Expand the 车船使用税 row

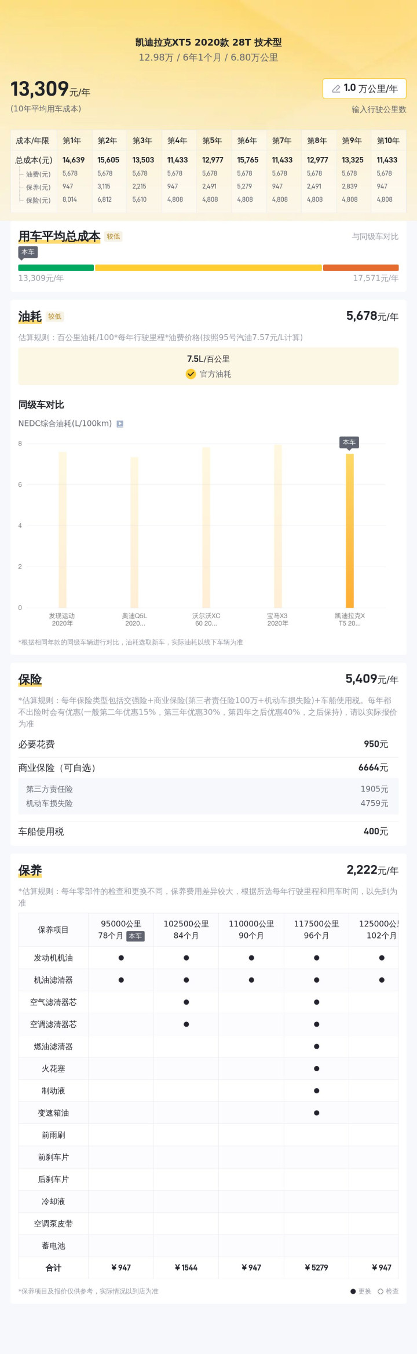209,831
